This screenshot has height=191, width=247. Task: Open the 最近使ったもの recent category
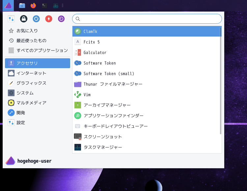38,41
